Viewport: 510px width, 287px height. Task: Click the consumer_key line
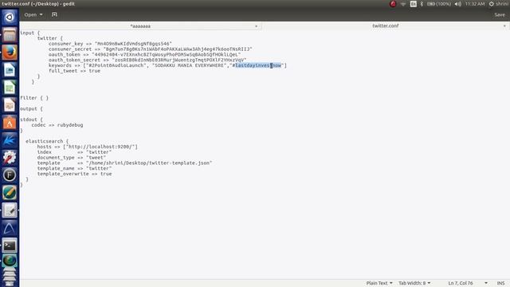tap(110, 44)
